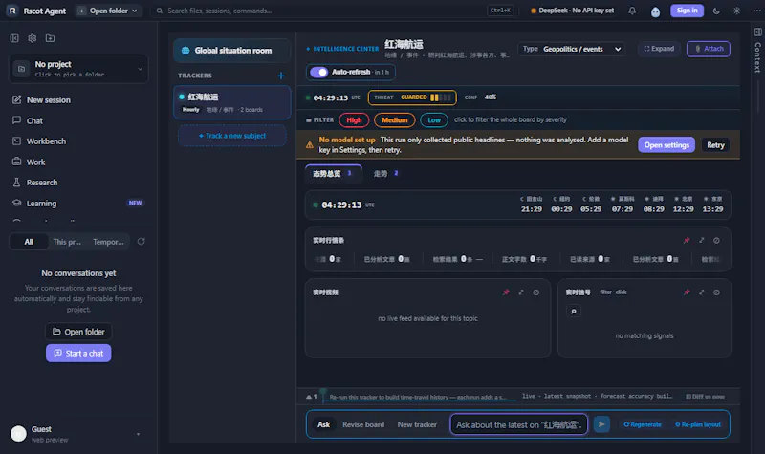Viewport: 765px width, 454px height.
Task: Unpin the 实时信号 panel
Action: pyautogui.click(x=687, y=292)
